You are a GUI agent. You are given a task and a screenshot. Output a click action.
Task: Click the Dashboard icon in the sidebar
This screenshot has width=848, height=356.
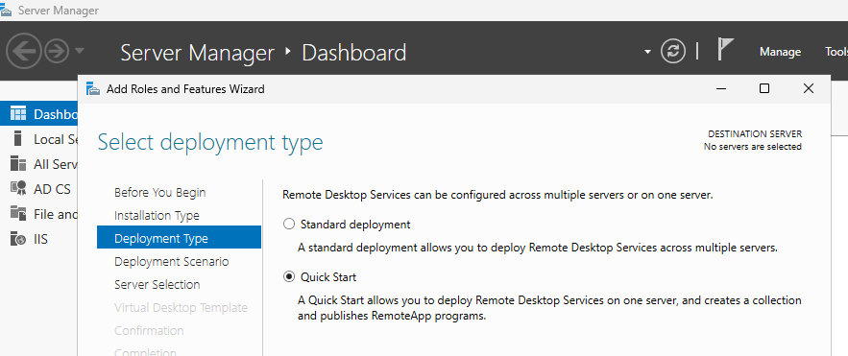[18, 114]
